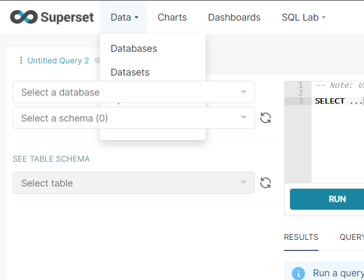This screenshot has height=280, width=364.
Task: Refresh the table list
Action: pos(266,183)
